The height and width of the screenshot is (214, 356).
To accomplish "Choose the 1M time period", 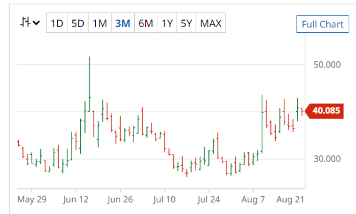I will pyautogui.click(x=100, y=23).
